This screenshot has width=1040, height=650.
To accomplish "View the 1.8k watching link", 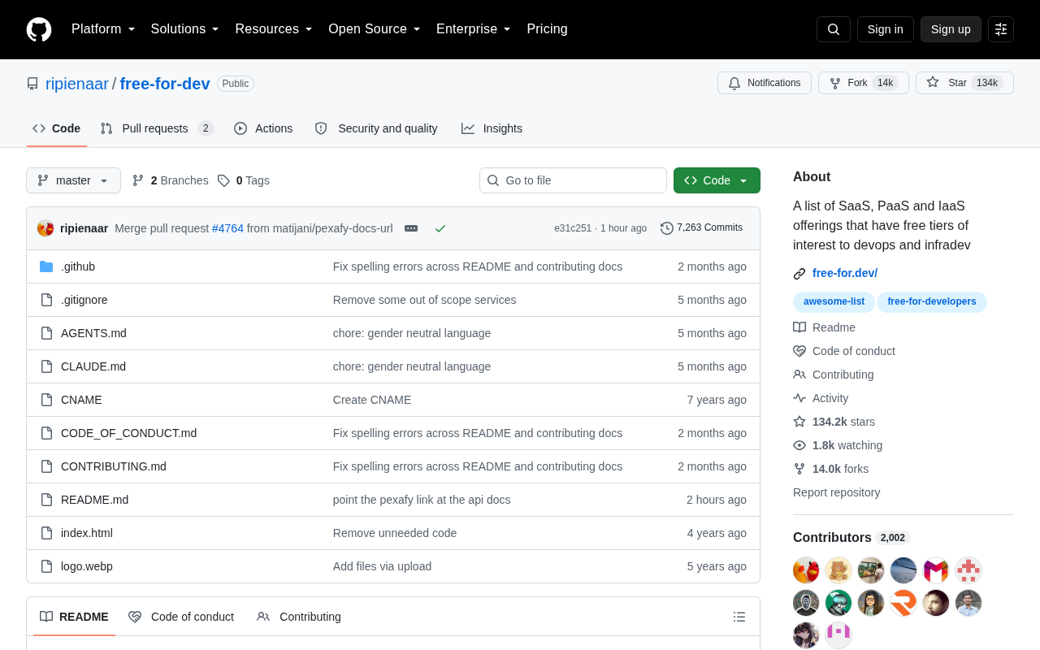I will [838, 445].
